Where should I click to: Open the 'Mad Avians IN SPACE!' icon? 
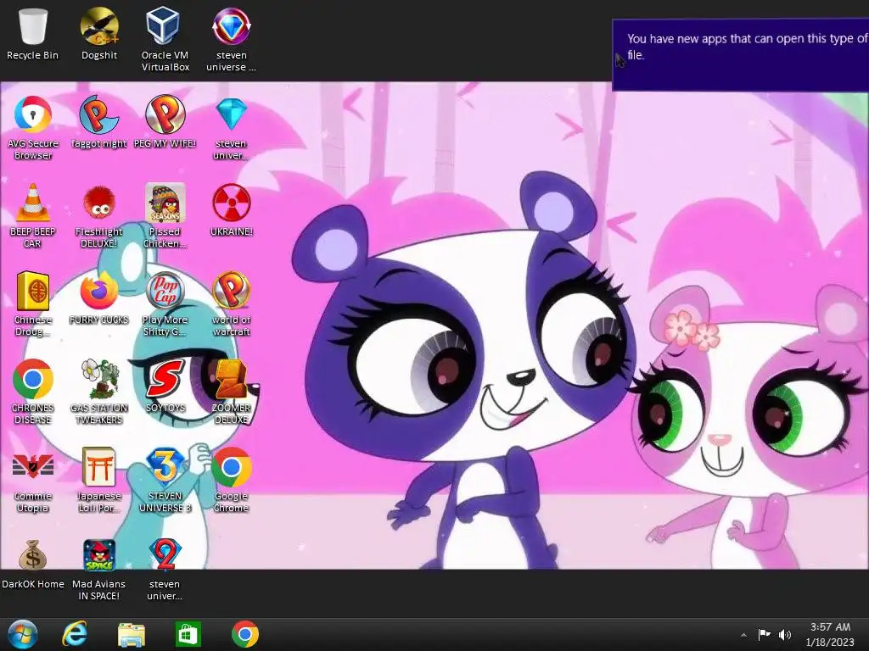[x=99, y=569]
